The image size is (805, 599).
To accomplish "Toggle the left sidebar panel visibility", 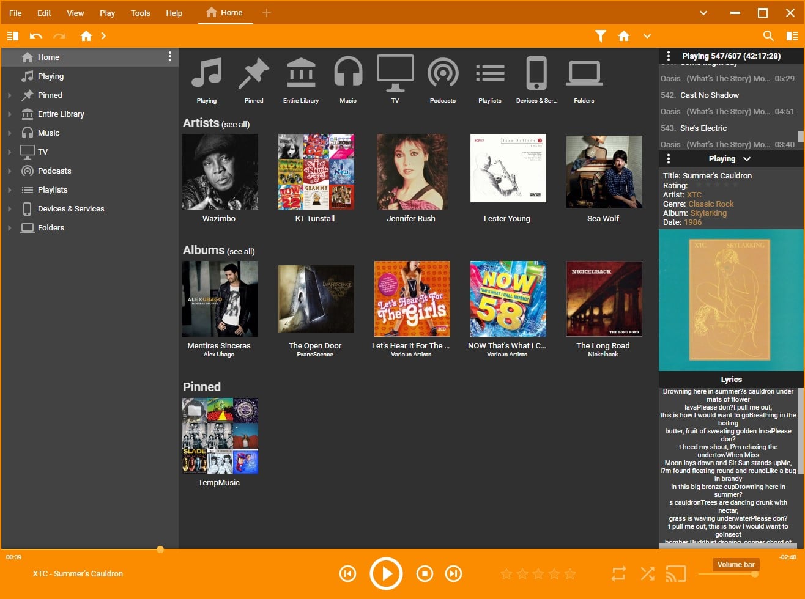I will [x=12, y=36].
